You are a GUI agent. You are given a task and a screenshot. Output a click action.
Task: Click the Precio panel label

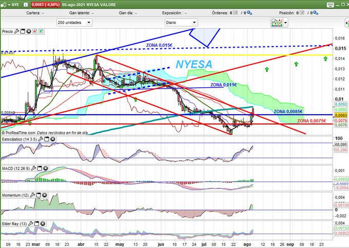coord(8,32)
